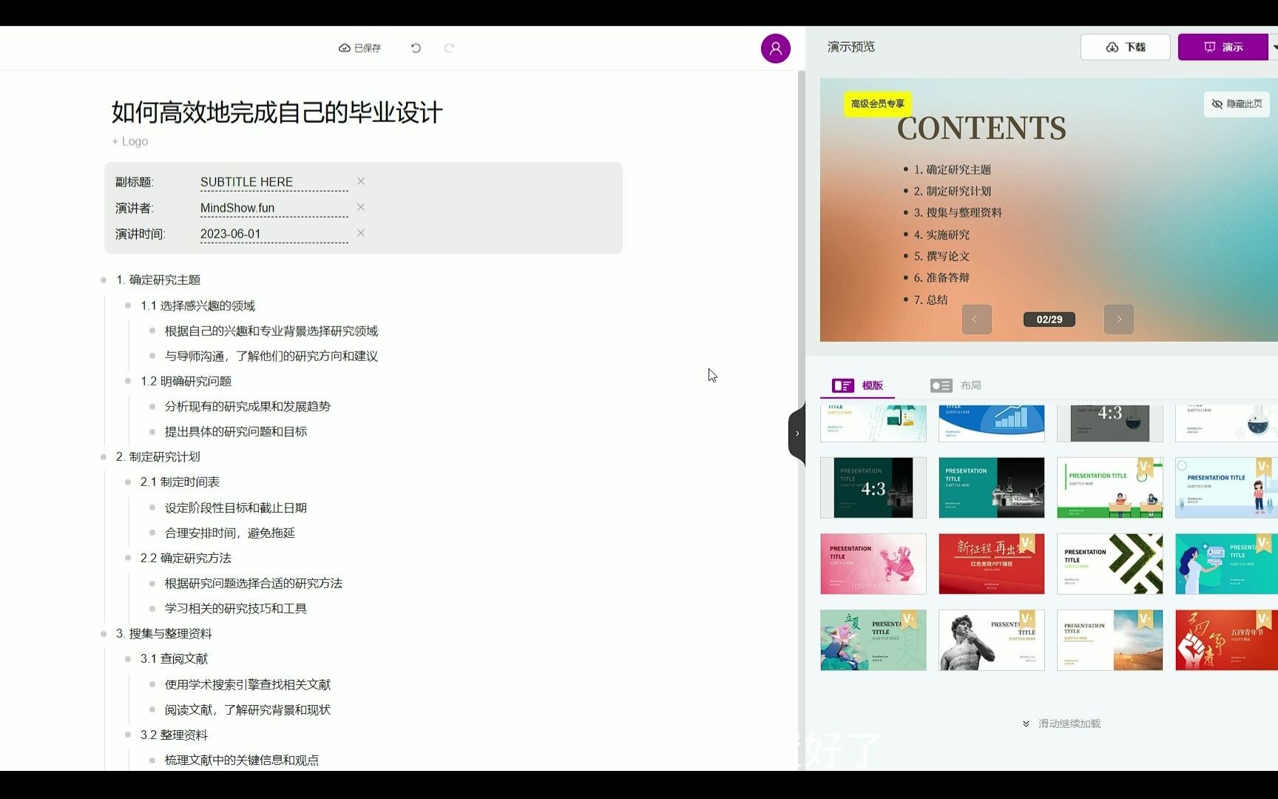Open dropdown arrow next to 演示 button
The image size is (1278, 799).
tap(1274, 47)
